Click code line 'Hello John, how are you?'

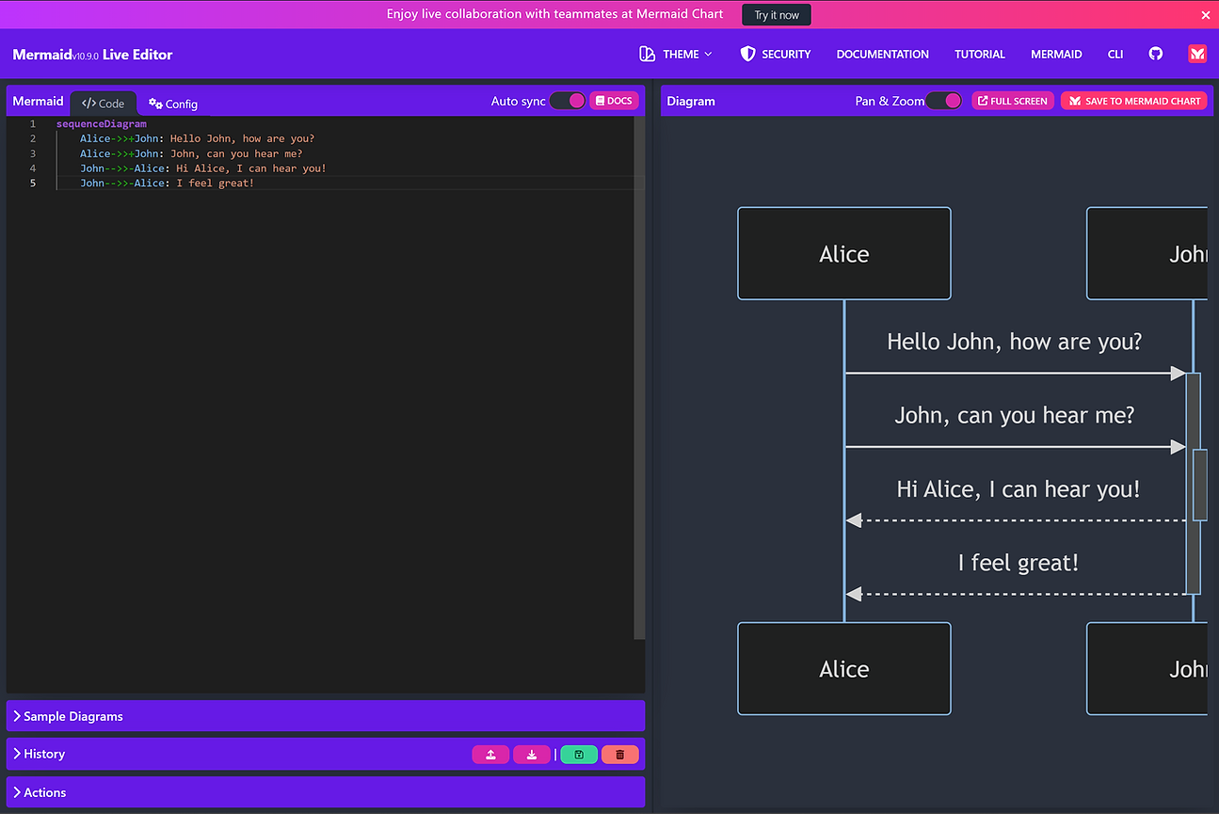[x=198, y=138]
